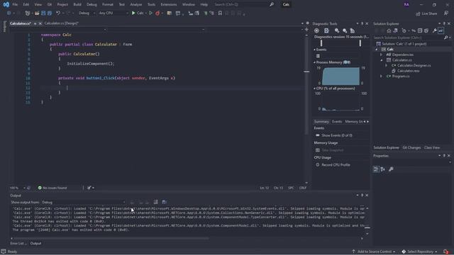Collapse the Calc project node

[x=377, y=49]
